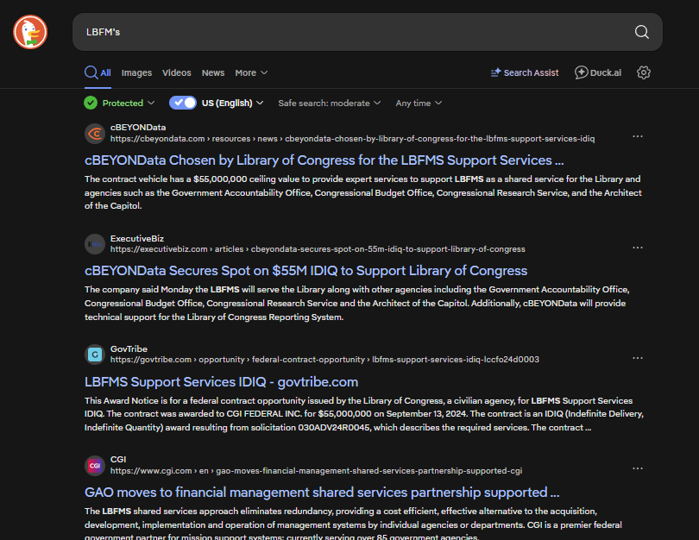
Task: Click CGI site favicon
Action: [x=95, y=466]
